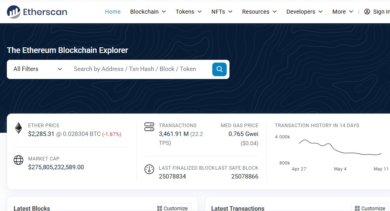This screenshot has width=390, height=211.
Task: Expand the Blockchain menu
Action: 148,12
